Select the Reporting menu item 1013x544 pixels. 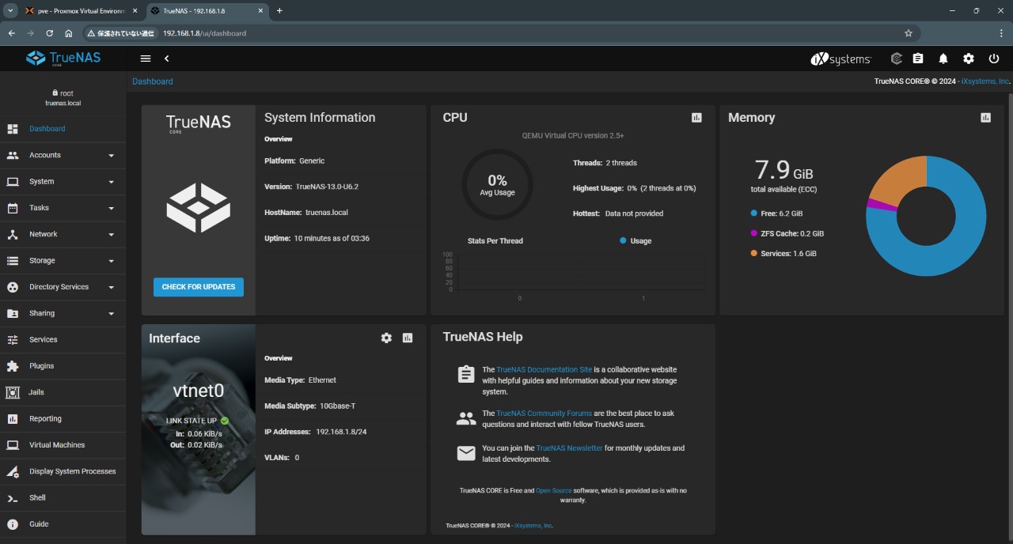pos(63,419)
